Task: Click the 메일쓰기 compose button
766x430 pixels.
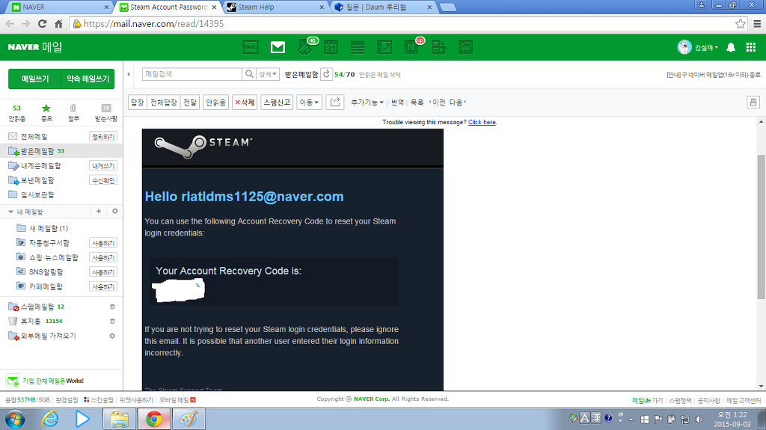Action: coord(34,79)
